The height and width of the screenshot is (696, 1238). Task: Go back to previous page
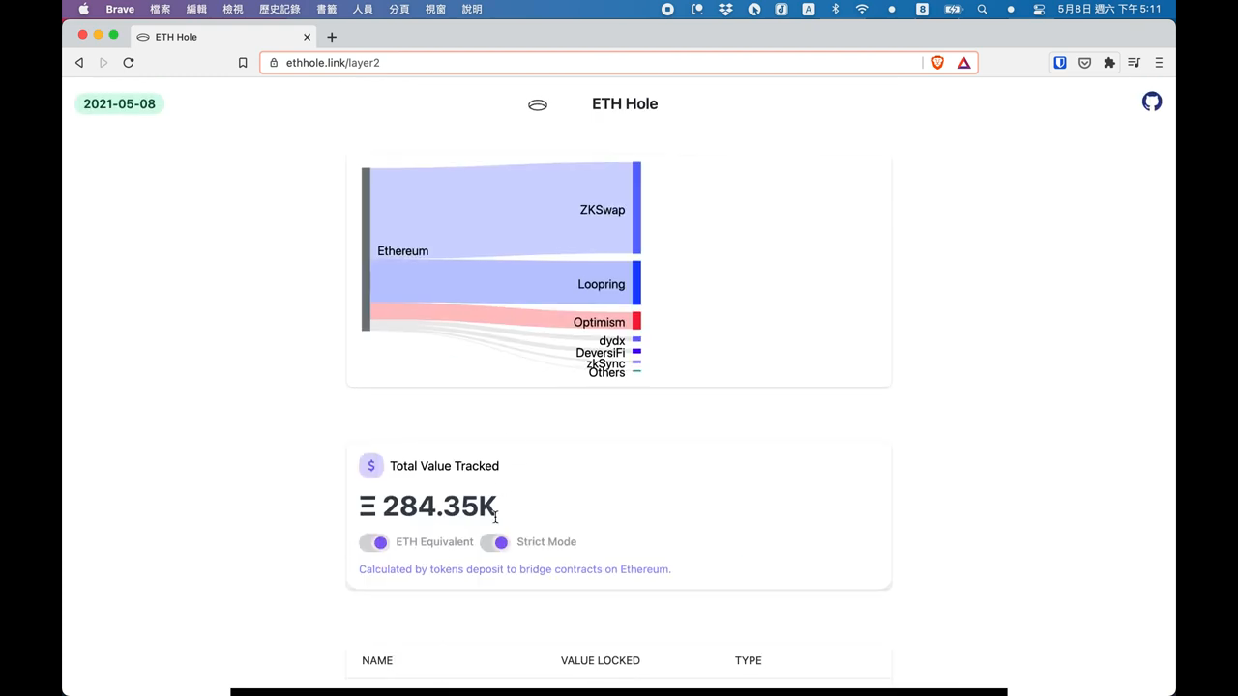click(x=79, y=63)
